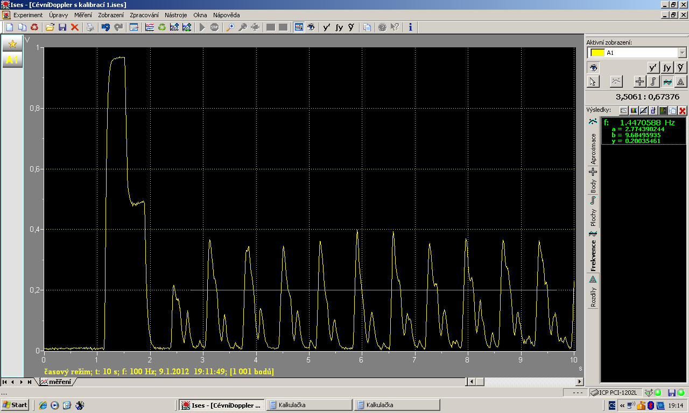Click the color spectrum icon in the Výsledky toolbar
This screenshot has height=413, width=689.
[634, 110]
